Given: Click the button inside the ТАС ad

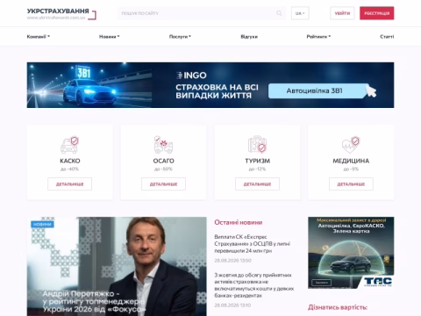Looking at the screenshot, I should [321, 283].
